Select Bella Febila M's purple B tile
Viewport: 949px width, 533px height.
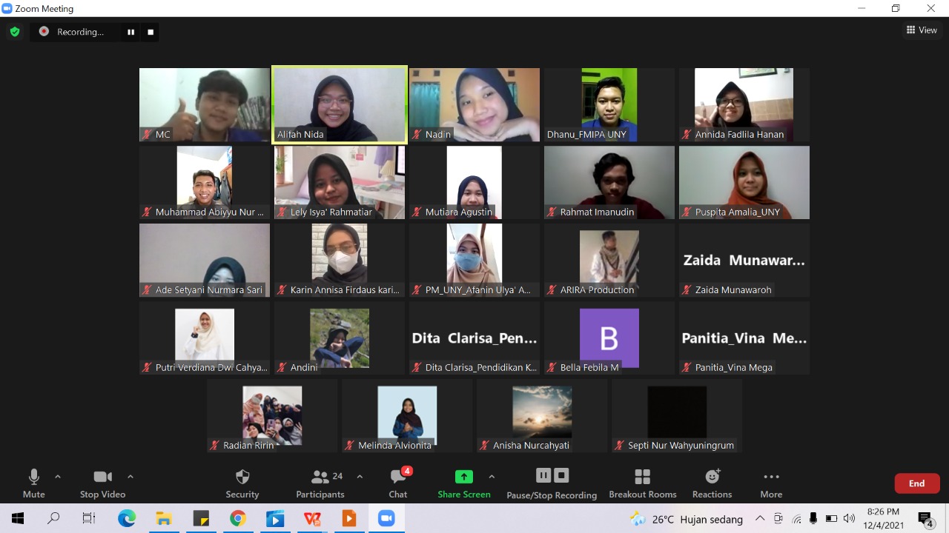click(609, 338)
